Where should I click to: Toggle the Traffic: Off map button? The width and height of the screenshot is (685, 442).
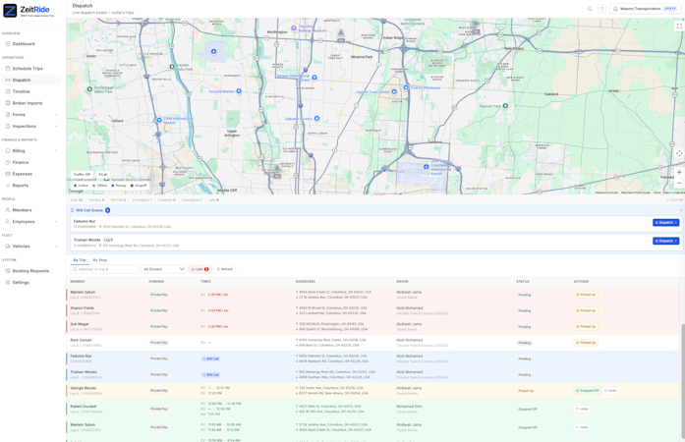82,174
